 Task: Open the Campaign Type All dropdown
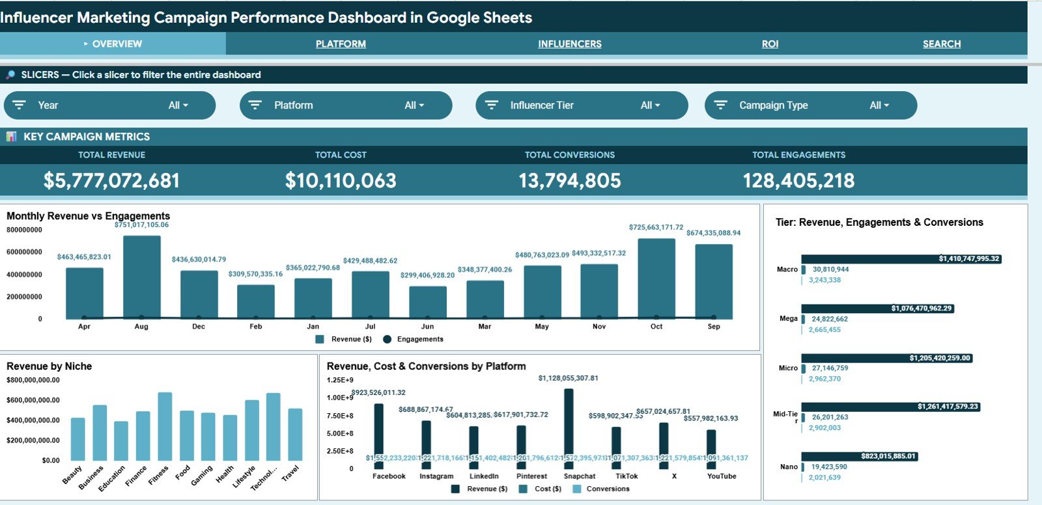[879, 105]
